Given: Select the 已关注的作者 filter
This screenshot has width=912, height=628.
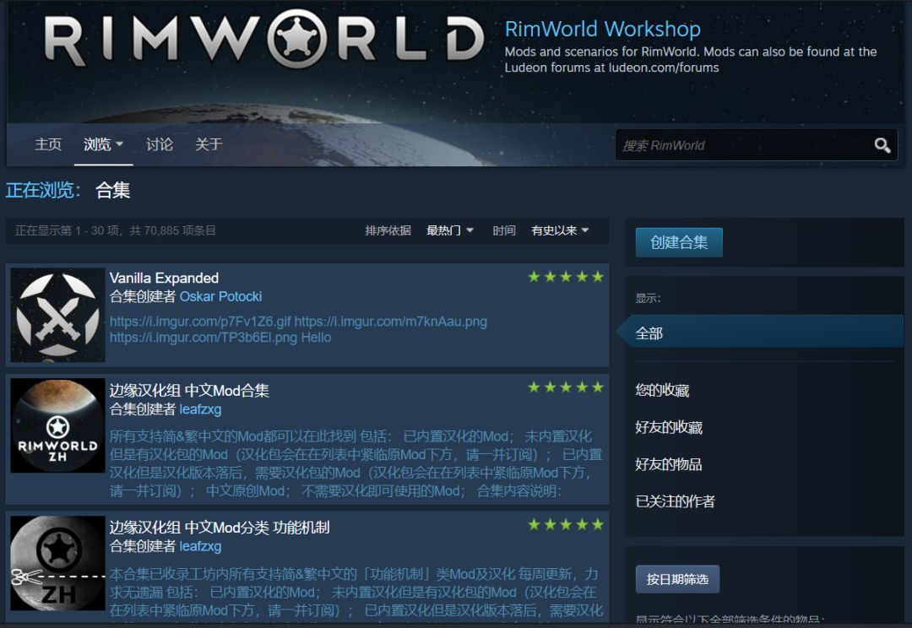Looking at the screenshot, I should coord(676,501).
